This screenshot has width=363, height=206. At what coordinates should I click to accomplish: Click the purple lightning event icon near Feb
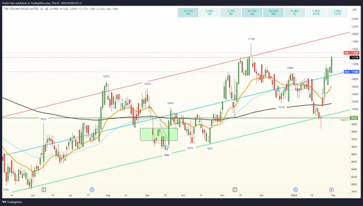pyautogui.click(x=332, y=190)
